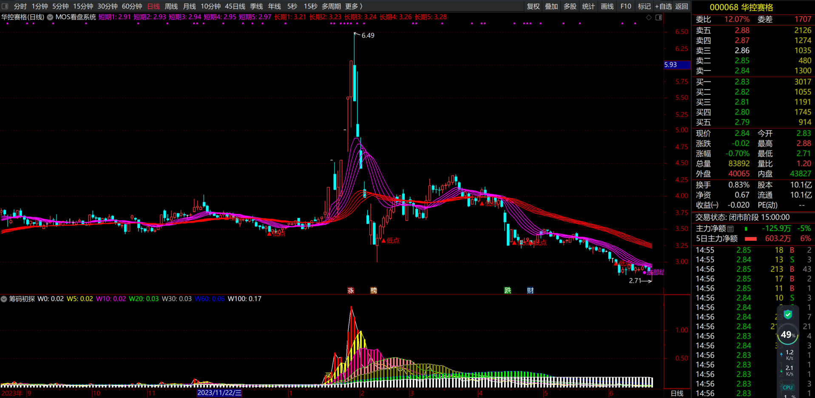815x398 pixels.
Task: Click the 华控赛格(日线) chart title
Action: 23,17
